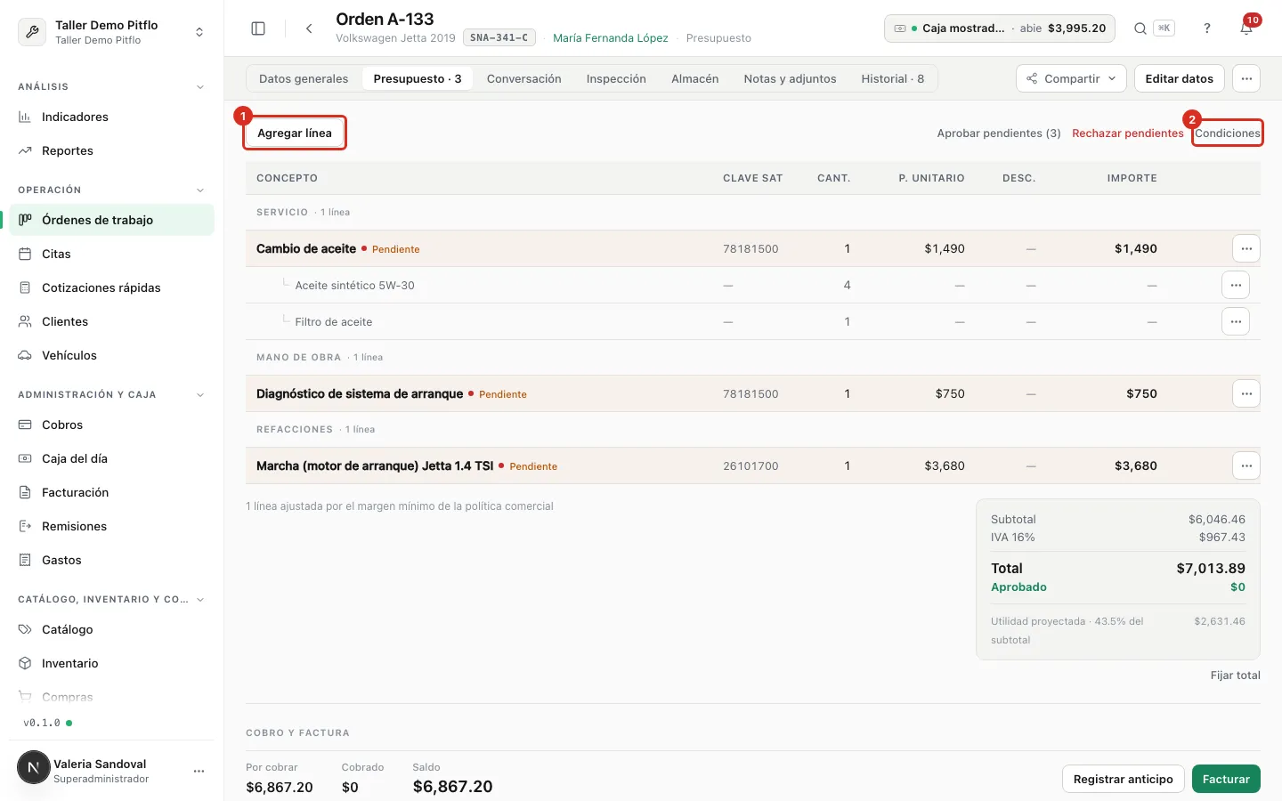The height and width of the screenshot is (801, 1282).
Task: Open search with the magnifier icon
Action: 1140,28
